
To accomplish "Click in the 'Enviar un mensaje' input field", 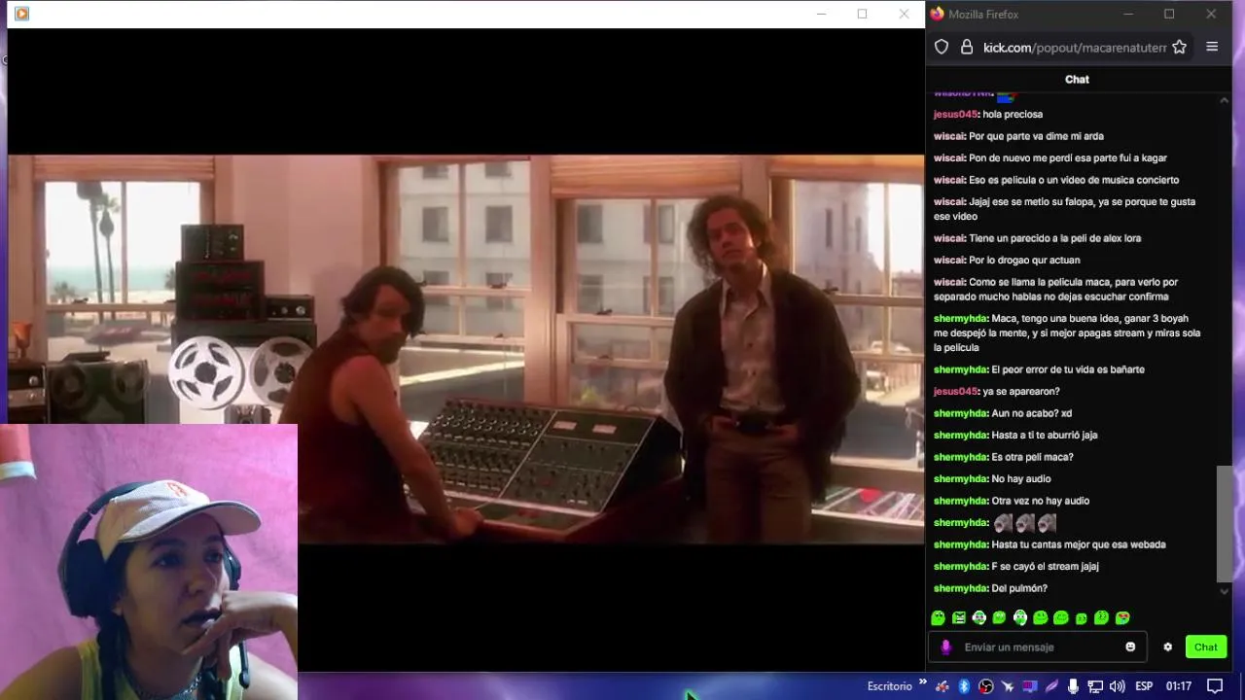I will click(1039, 647).
